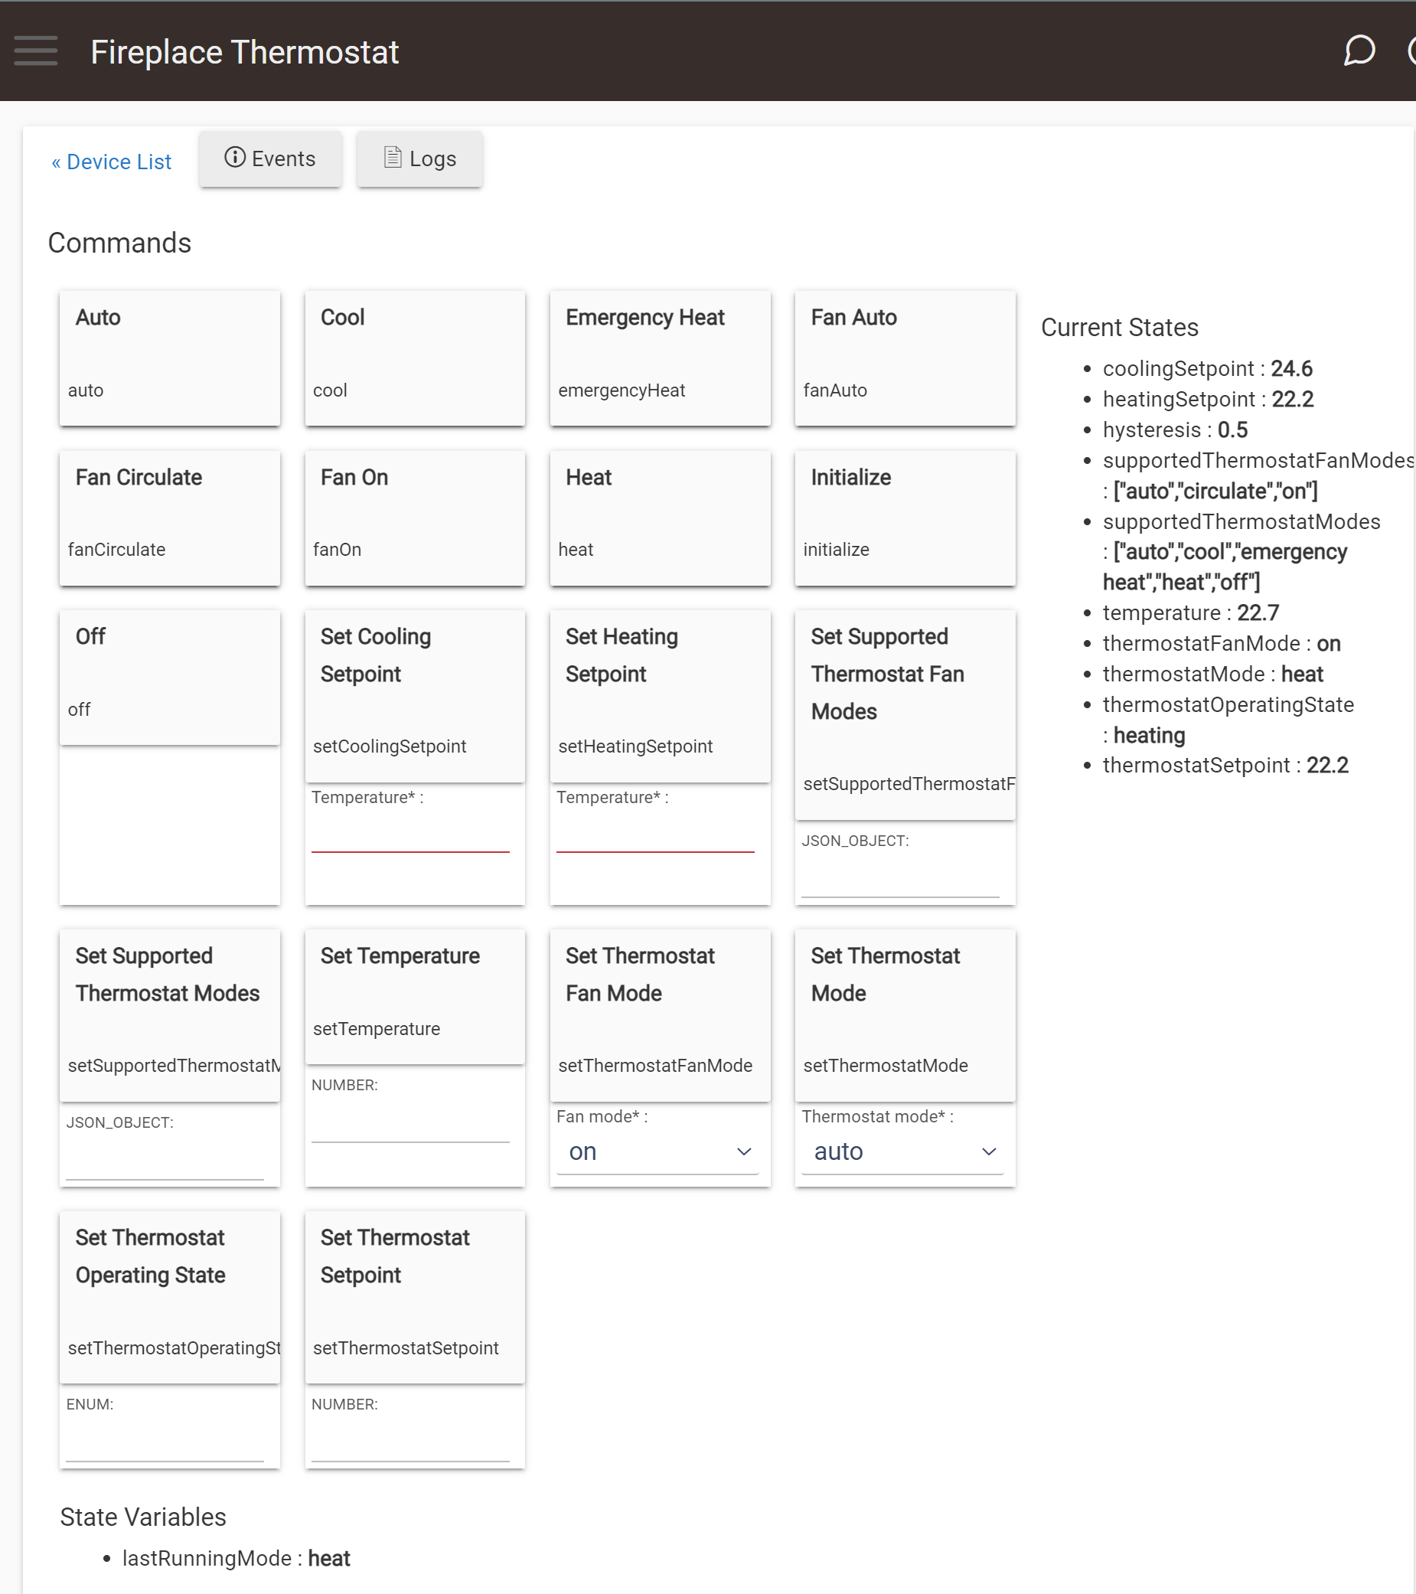
Task: Focus Set Cooling Setpoint temperature field
Action: (410, 835)
